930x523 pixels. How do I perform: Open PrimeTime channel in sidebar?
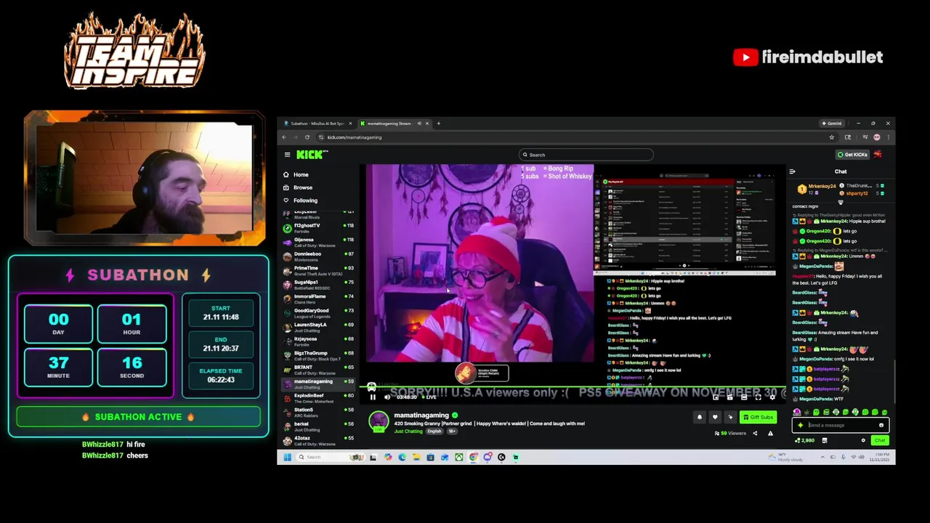click(318, 270)
